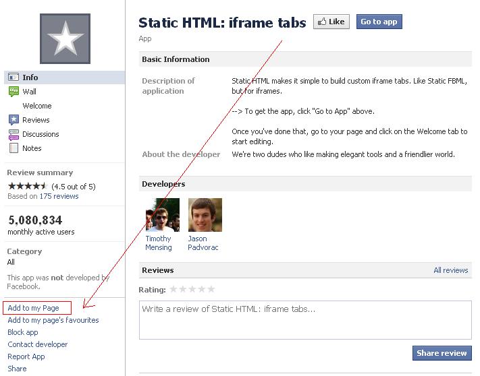Click the Write a review text box
Viewport: 480px width, 376px height.
(x=305, y=320)
